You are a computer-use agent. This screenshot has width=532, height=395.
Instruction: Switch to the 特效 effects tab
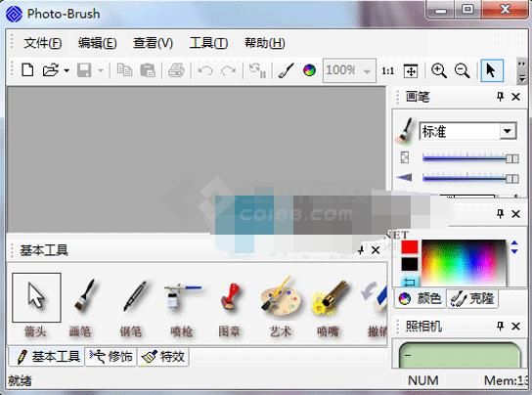[x=163, y=357]
